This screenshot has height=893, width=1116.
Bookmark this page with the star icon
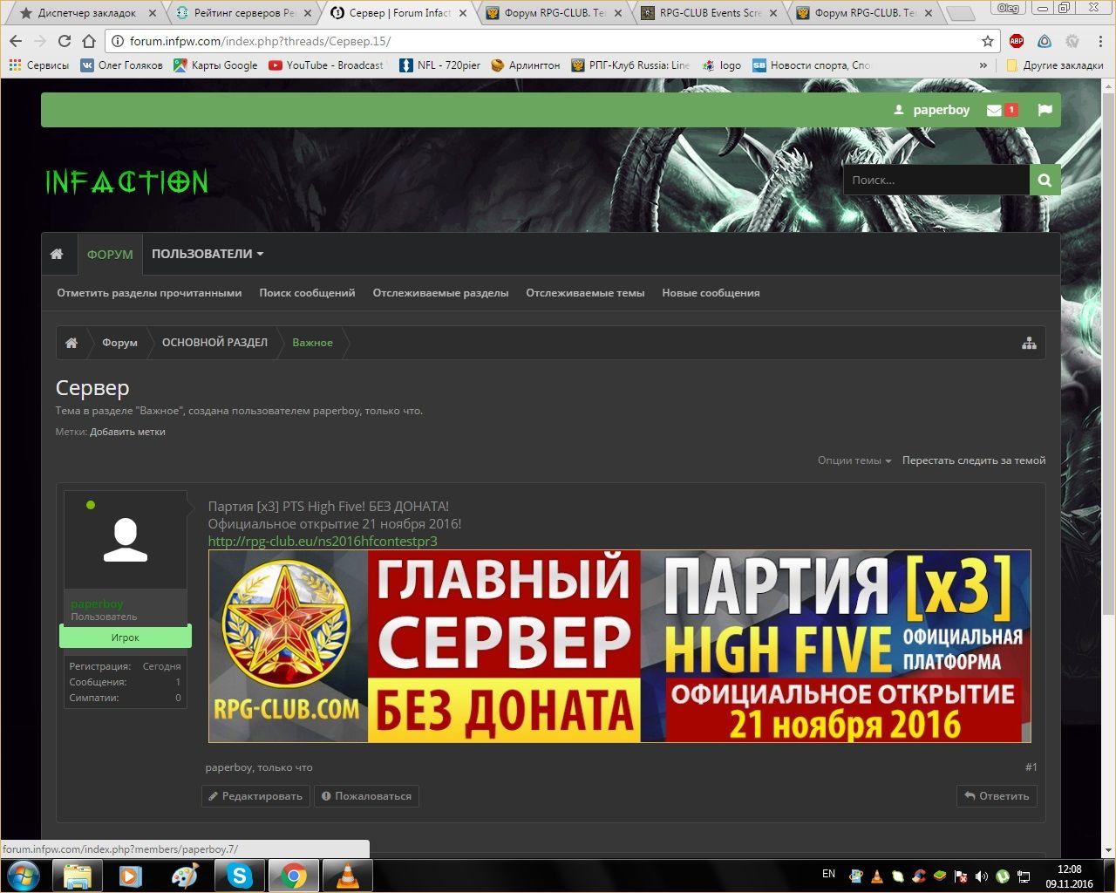pyautogui.click(x=987, y=41)
